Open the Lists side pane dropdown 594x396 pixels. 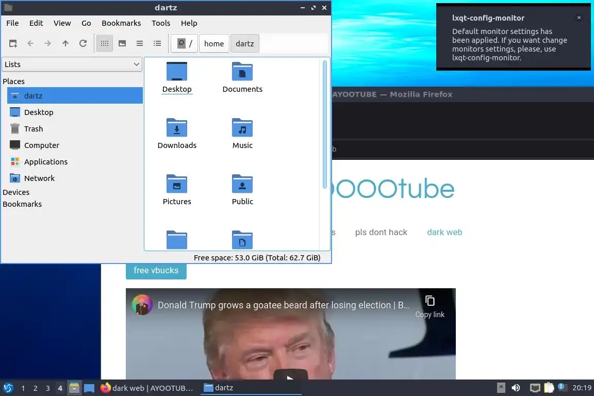pyautogui.click(x=72, y=64)
